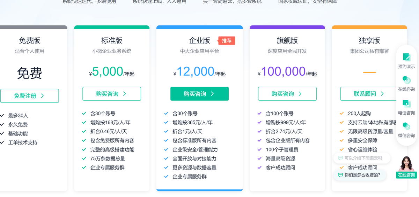Click the 最多30人 feature row
Screen dimensions: 419x197
[x=18, y=115]
